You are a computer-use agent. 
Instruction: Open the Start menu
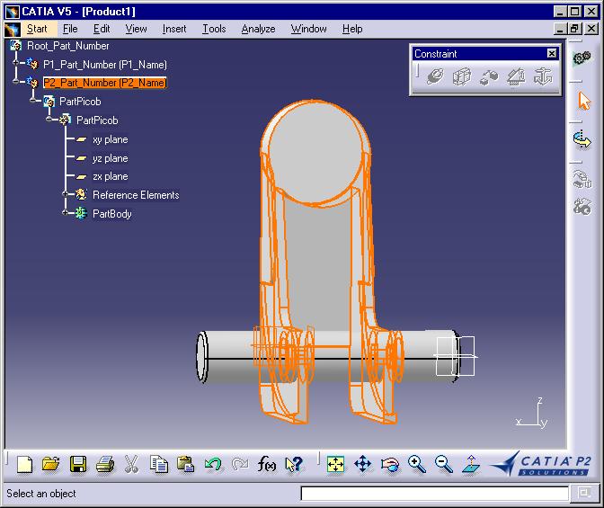coord(37,29)
